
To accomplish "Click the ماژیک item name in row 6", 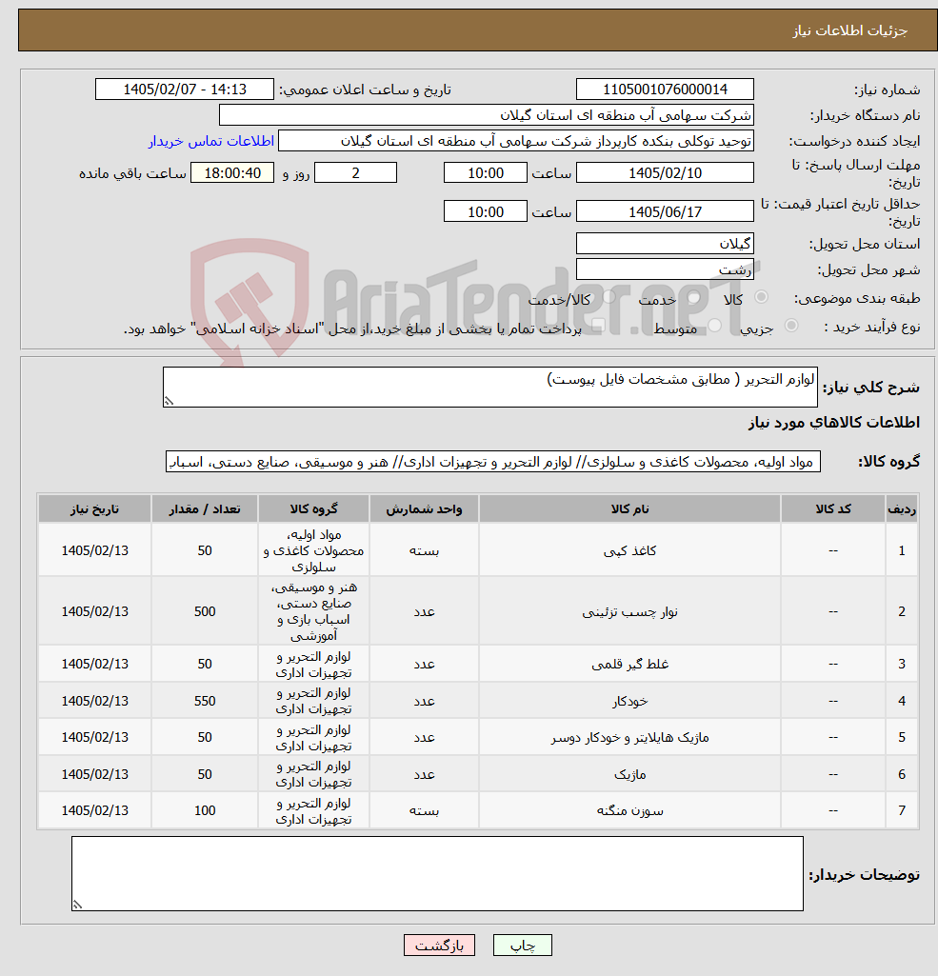I will [629, 774].
